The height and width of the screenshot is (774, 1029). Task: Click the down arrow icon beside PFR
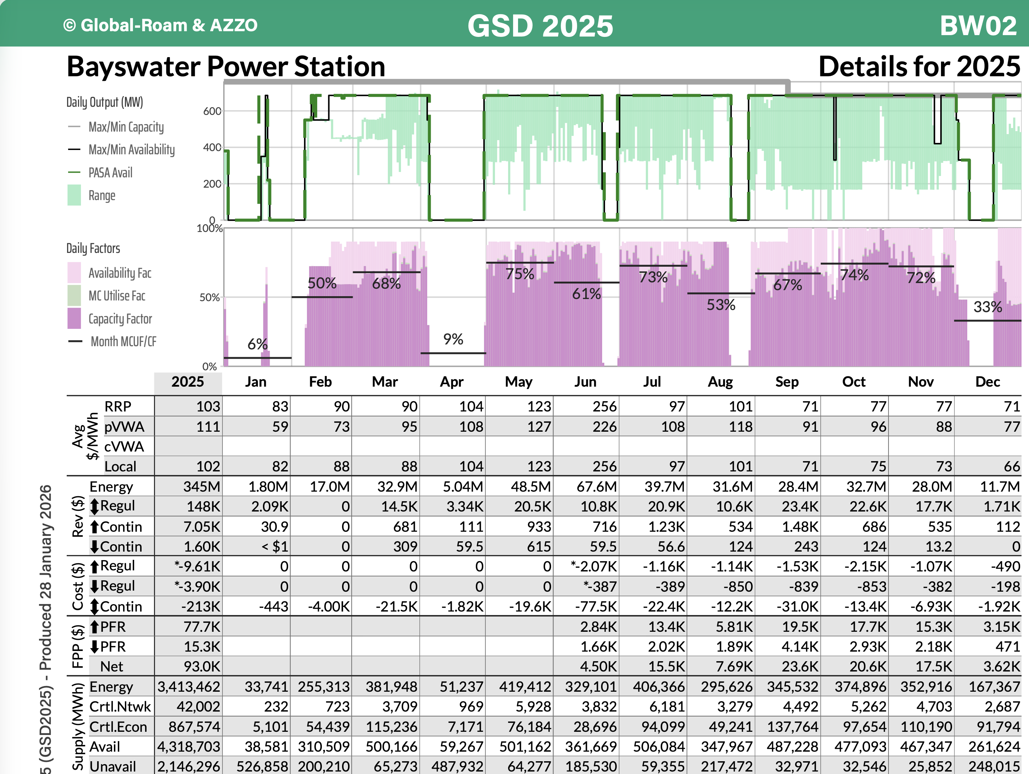[94, 647]
